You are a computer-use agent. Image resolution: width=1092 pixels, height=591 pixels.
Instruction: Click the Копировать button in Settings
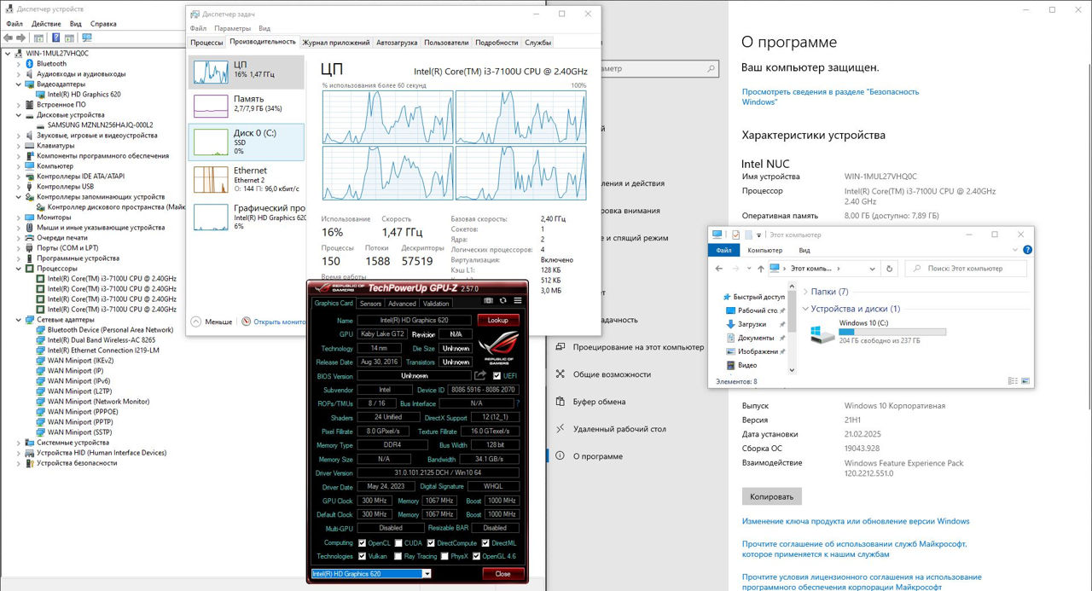coord(772,496)
